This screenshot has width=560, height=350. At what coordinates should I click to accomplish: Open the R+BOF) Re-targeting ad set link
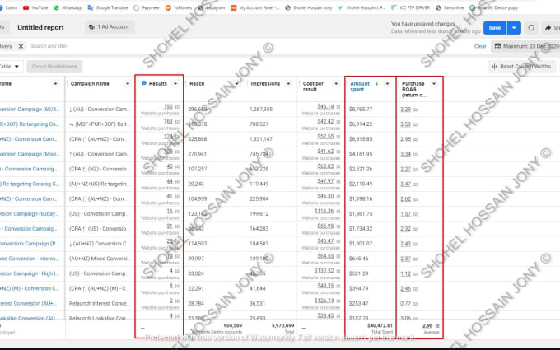point(30,124)
